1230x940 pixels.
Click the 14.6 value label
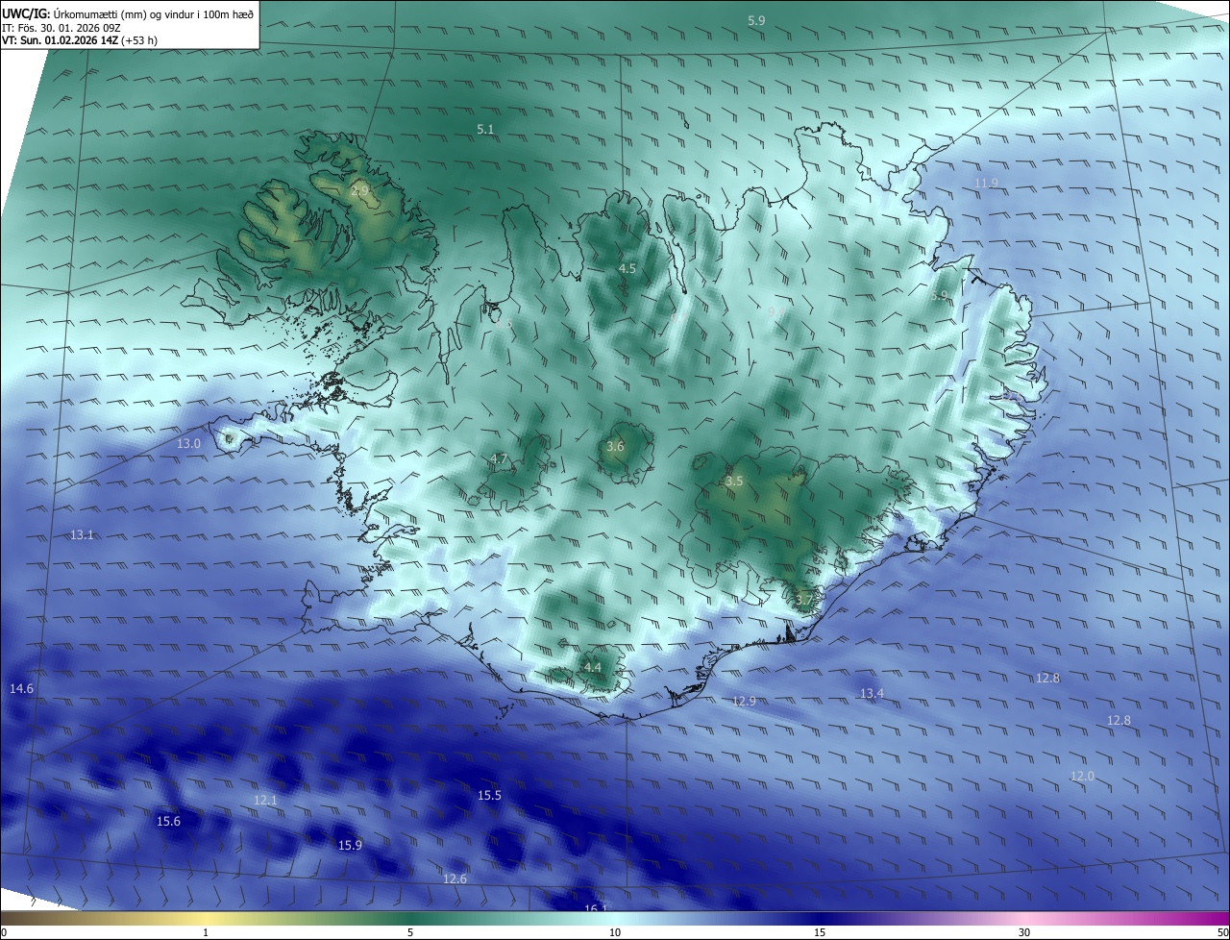click(21, 689)
